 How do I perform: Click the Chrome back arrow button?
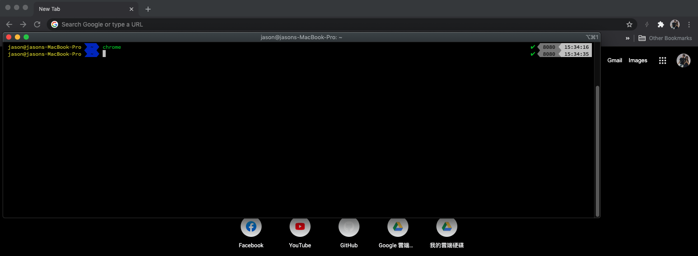coord(9,24)
